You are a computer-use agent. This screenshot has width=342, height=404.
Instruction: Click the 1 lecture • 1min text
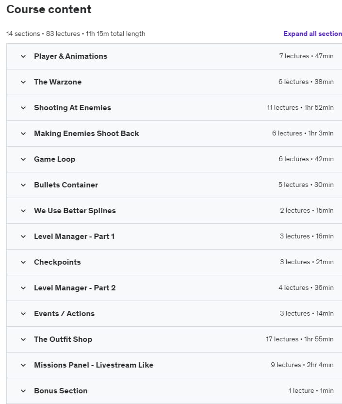click(x=311, y=391)
